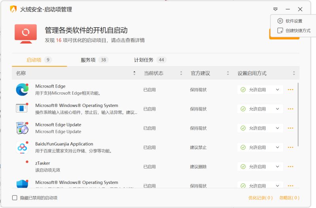Viewport: 316px width, 208px height.
Task: Click 建议禁止 for BaiduYunGuanjia row
Action: [198, 147]
